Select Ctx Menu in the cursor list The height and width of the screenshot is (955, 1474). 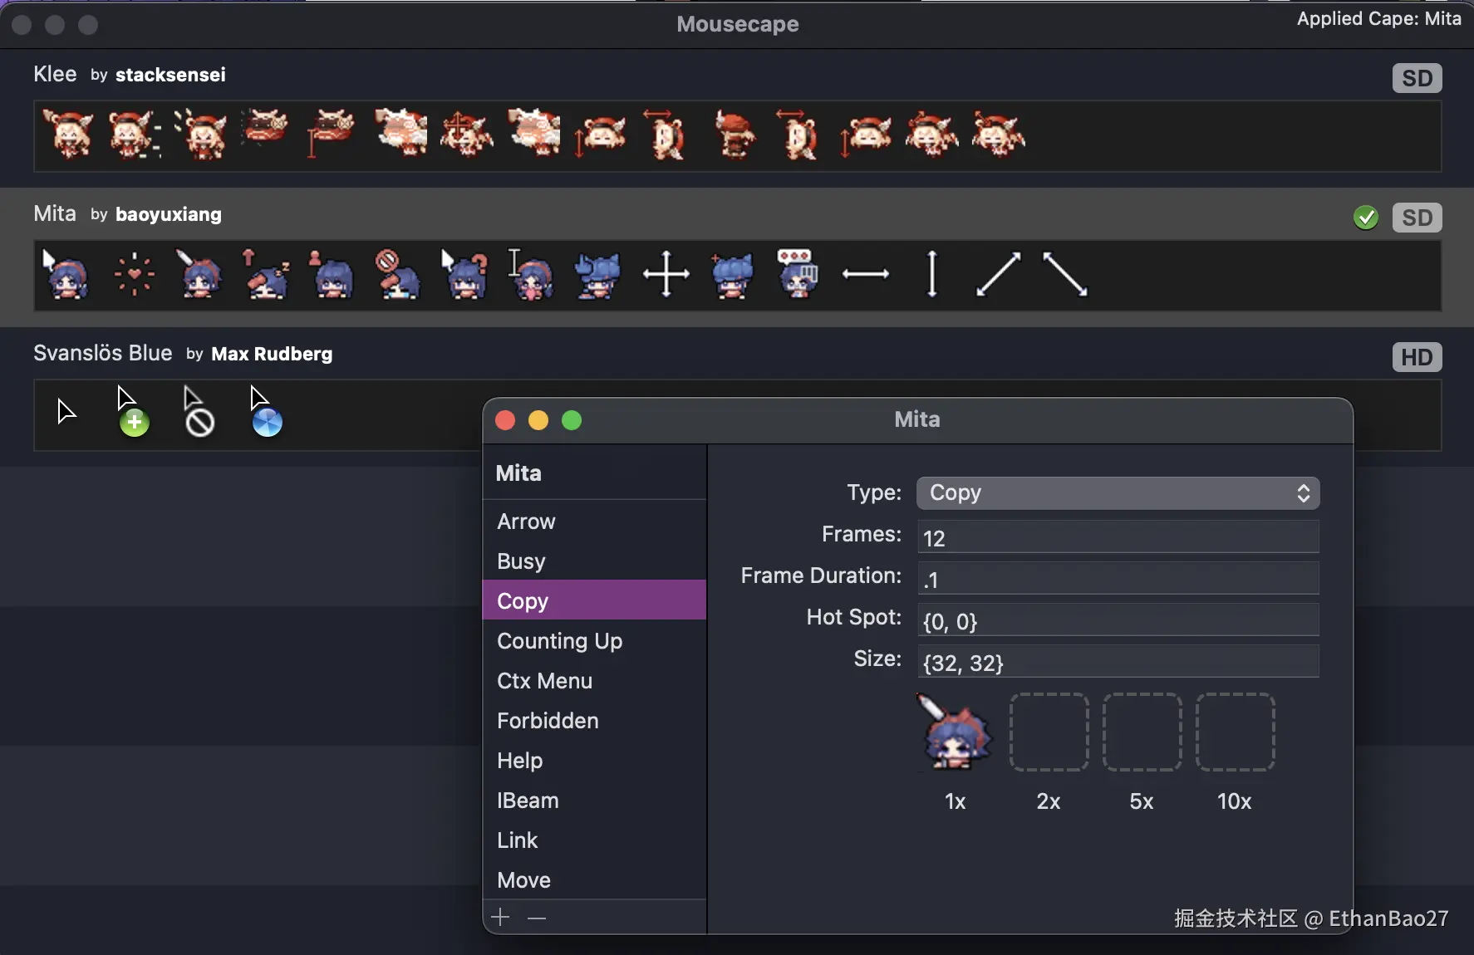click(x=594, y=681)
